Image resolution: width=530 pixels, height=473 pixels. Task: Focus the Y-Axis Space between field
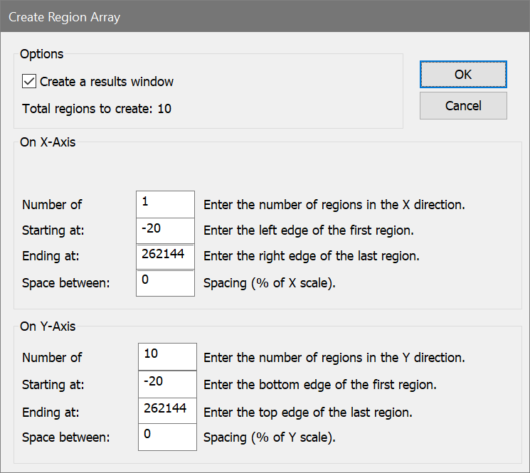[167, 437]
